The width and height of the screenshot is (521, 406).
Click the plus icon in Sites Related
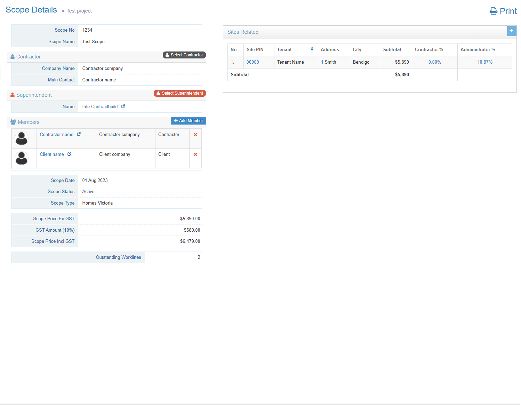511,31
